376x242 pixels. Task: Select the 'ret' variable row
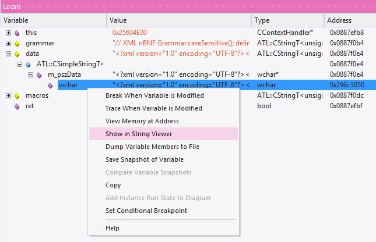click(x=30, y=106)
